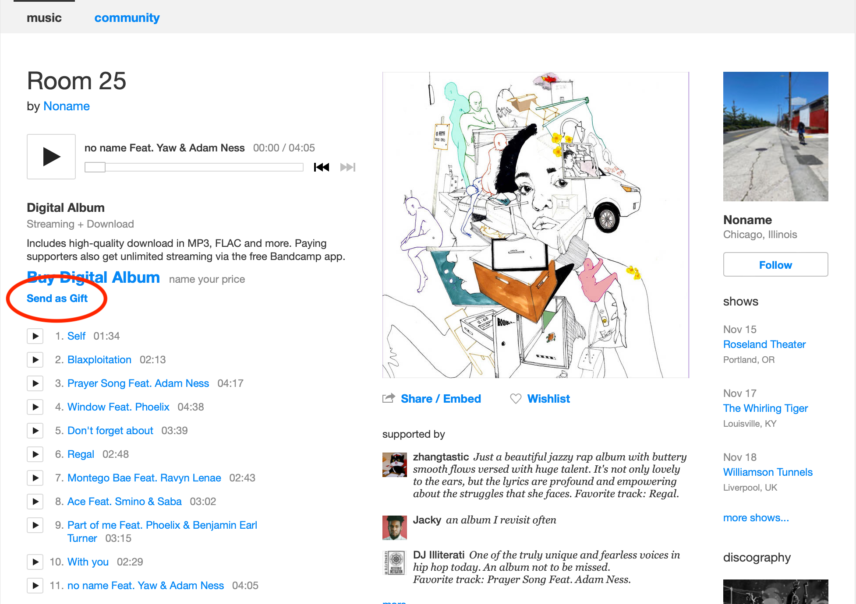Screen dimensions: 856x604
Task: Click Share / Embed
Action: pos(441,399)
